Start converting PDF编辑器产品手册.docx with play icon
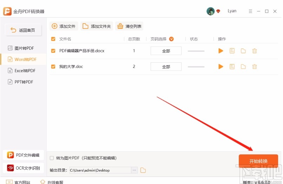283x184 pixels. click(x=221, y=51)
